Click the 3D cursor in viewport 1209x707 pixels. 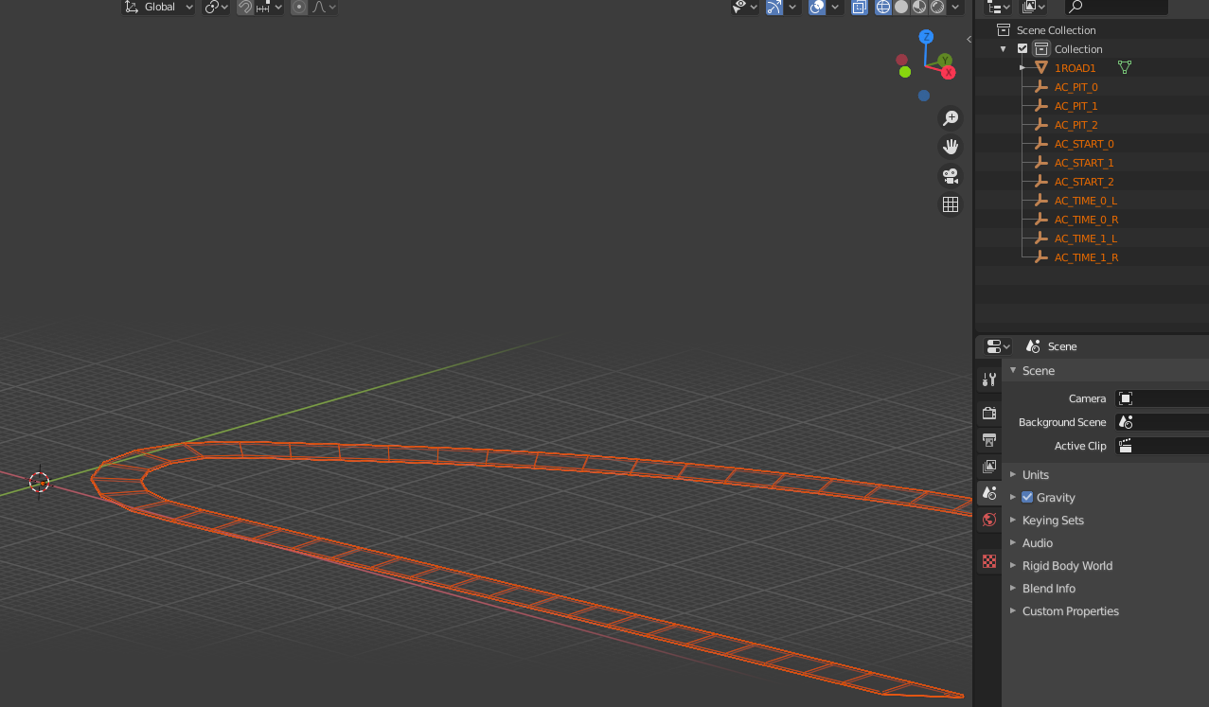[x=39, y=482]
